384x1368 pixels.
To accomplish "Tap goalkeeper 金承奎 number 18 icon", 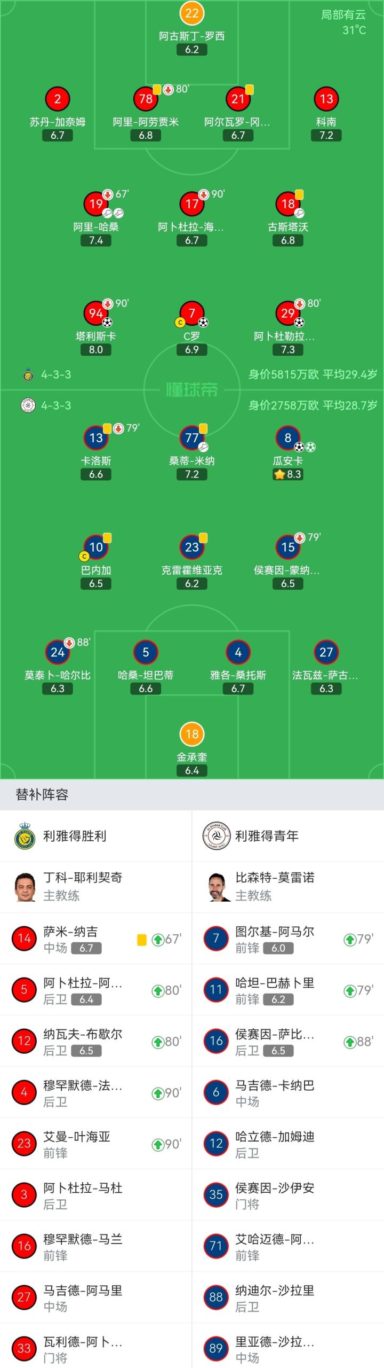I will [192, 734].
